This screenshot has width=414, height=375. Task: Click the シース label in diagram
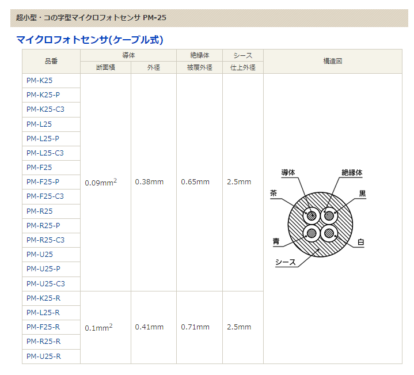[x=286, y=262]
